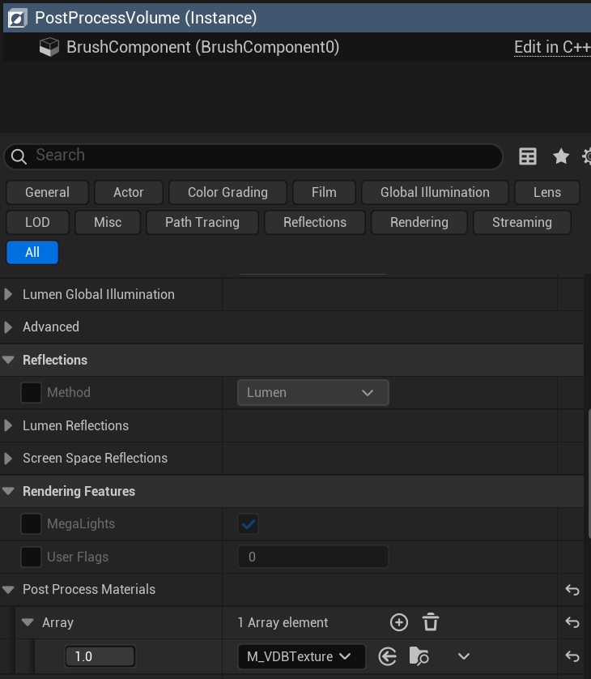Click reset arrow on Array row
This screenshot has width=591, height=679.
click(572, 623)
